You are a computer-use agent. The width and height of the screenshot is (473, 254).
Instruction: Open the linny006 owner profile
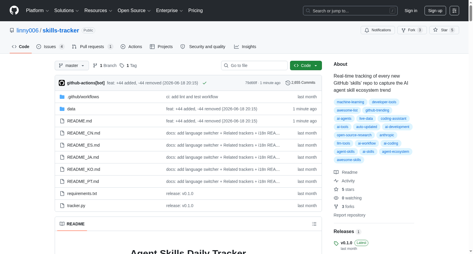(x=27, y=30)
